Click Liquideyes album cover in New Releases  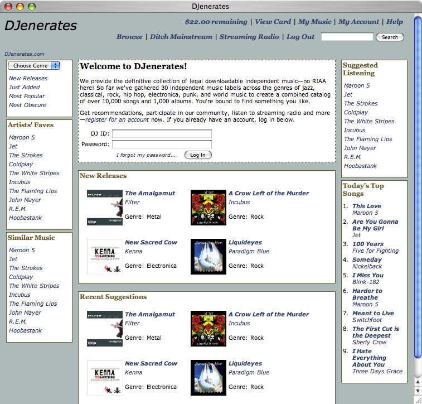[208, 257]
